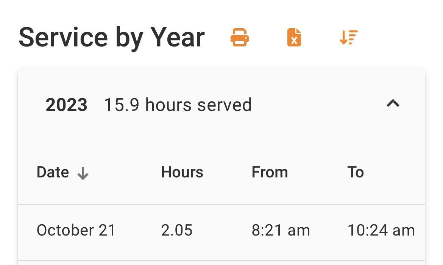443x265 pixels.
Task: Click the orange print icon
Action: point(240,38)
